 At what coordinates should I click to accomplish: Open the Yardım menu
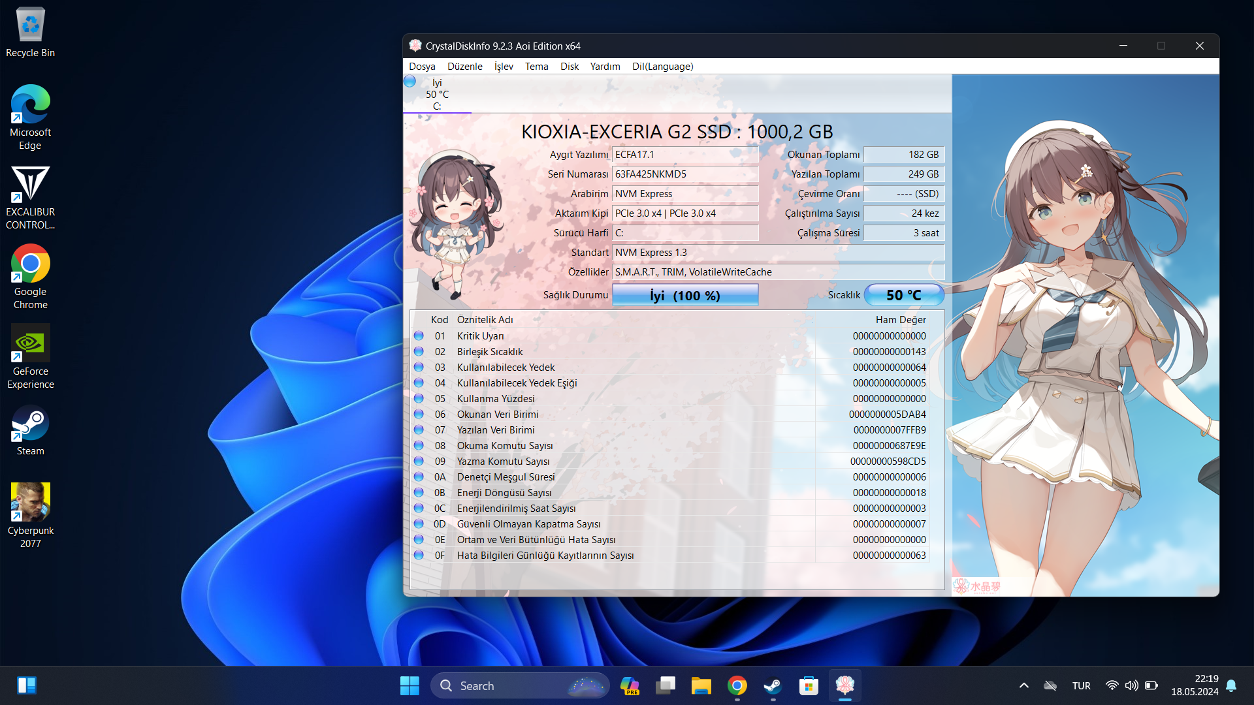click(x=605, y=67)
